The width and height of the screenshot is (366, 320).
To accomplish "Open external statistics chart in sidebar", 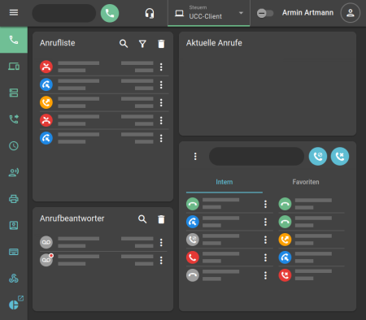I will [x=15, y=303].
